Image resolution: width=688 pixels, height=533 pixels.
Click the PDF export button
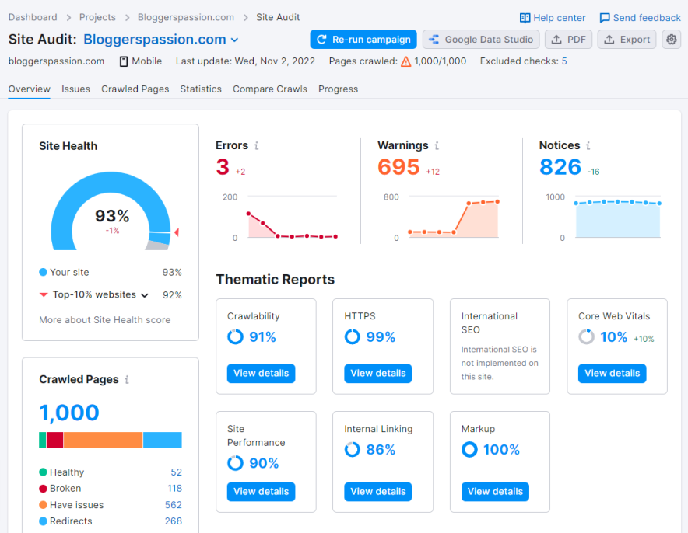tap(568, 40)
